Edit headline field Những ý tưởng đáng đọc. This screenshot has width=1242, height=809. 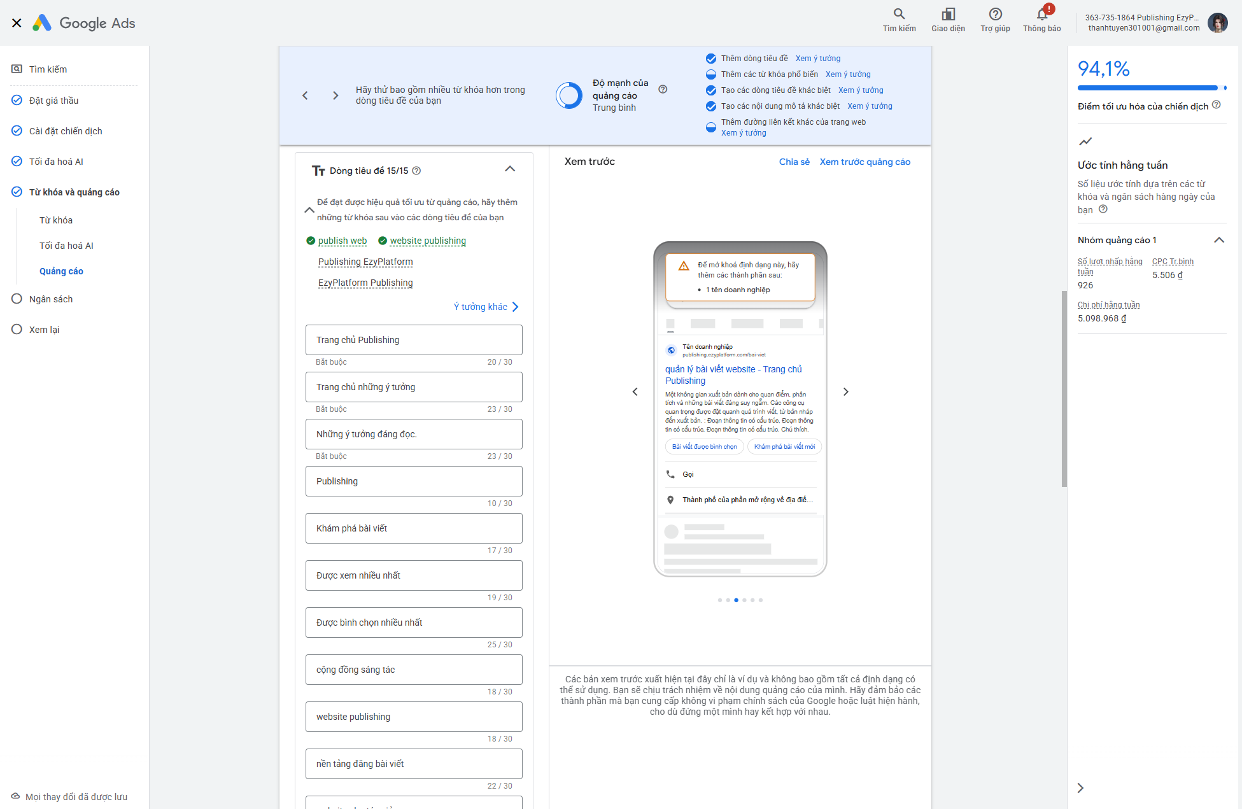pyautogui.click(x=414, y=434)
